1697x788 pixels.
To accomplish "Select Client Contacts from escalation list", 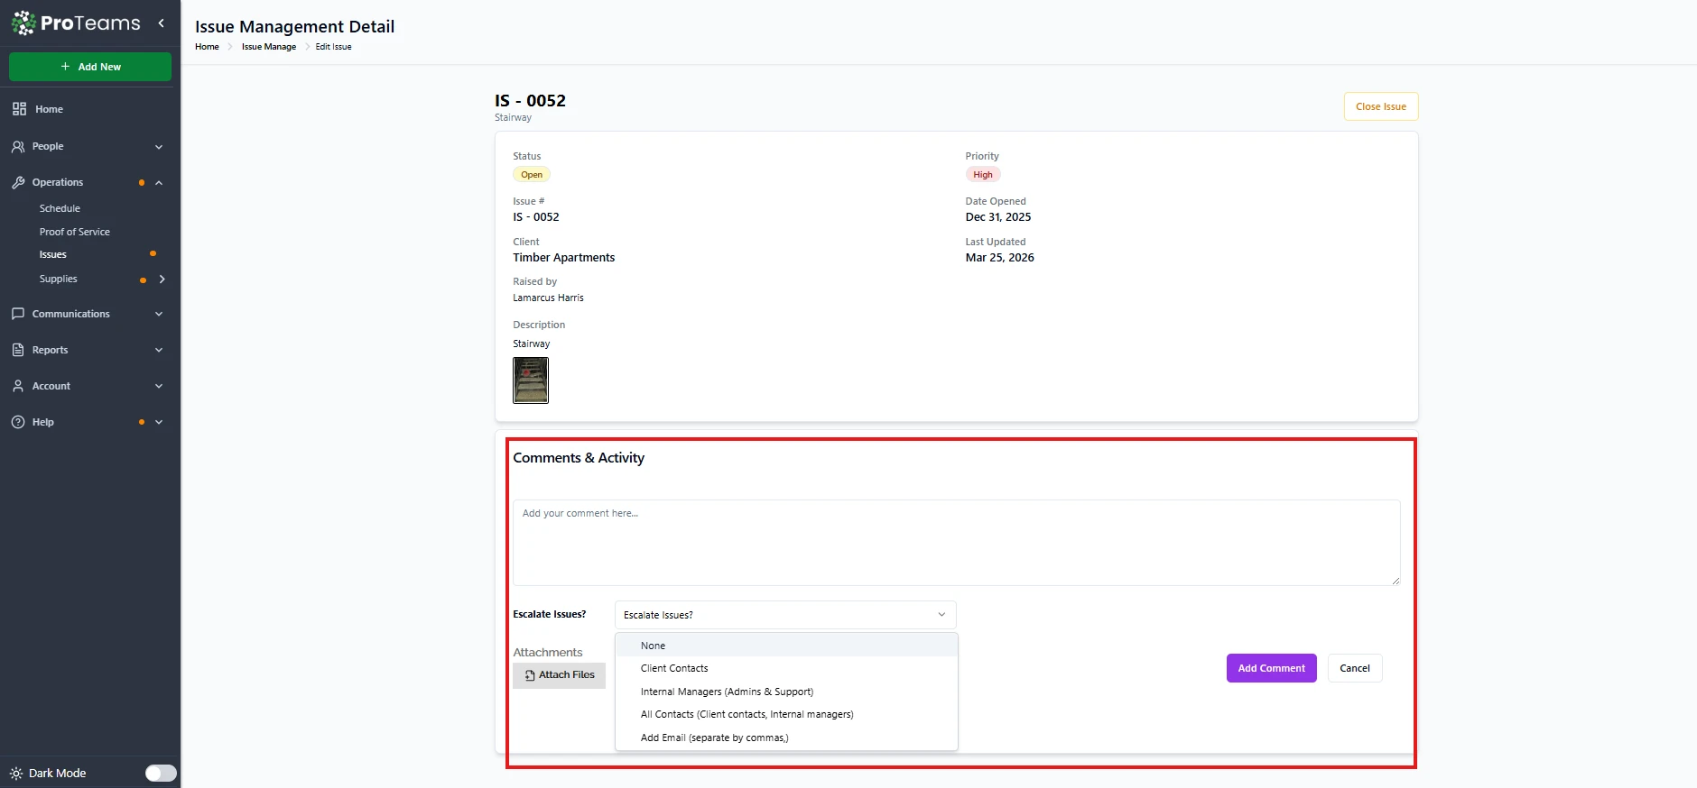I will pos(674,669).
